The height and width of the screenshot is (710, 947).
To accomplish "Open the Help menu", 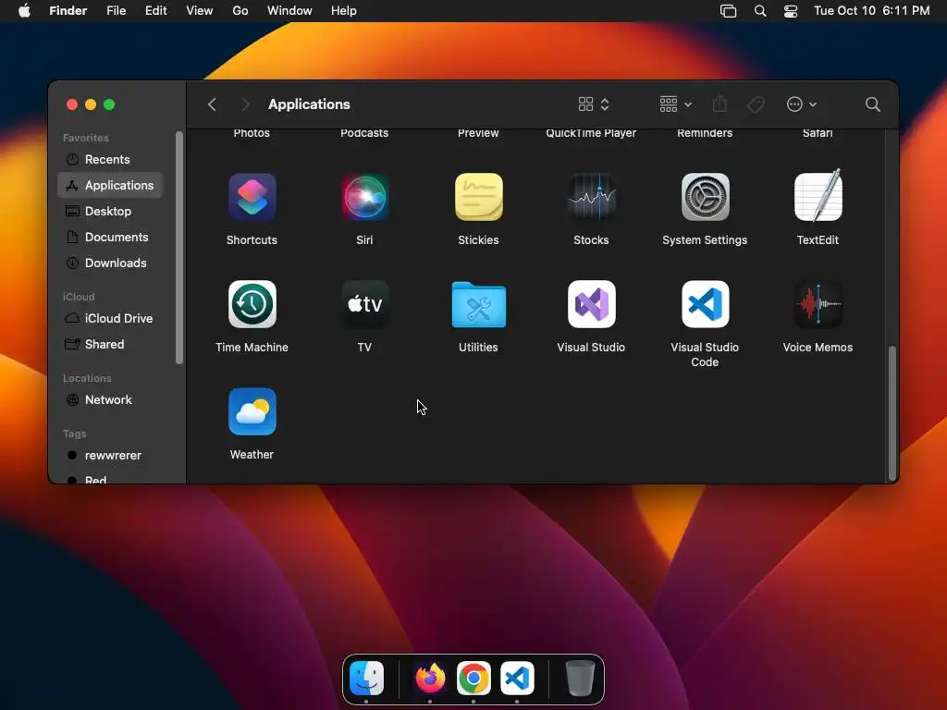I will [344, 11].
